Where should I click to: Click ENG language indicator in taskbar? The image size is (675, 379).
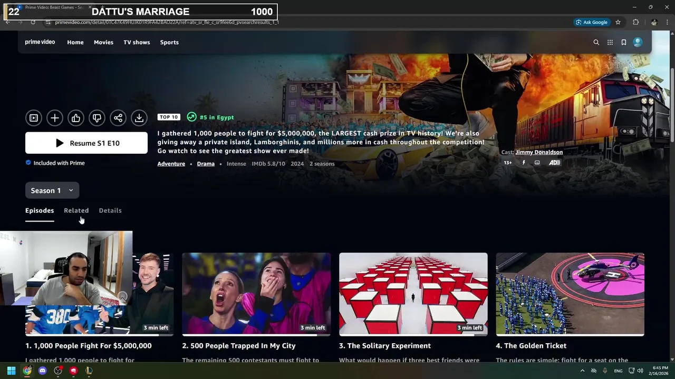(618, 371)
